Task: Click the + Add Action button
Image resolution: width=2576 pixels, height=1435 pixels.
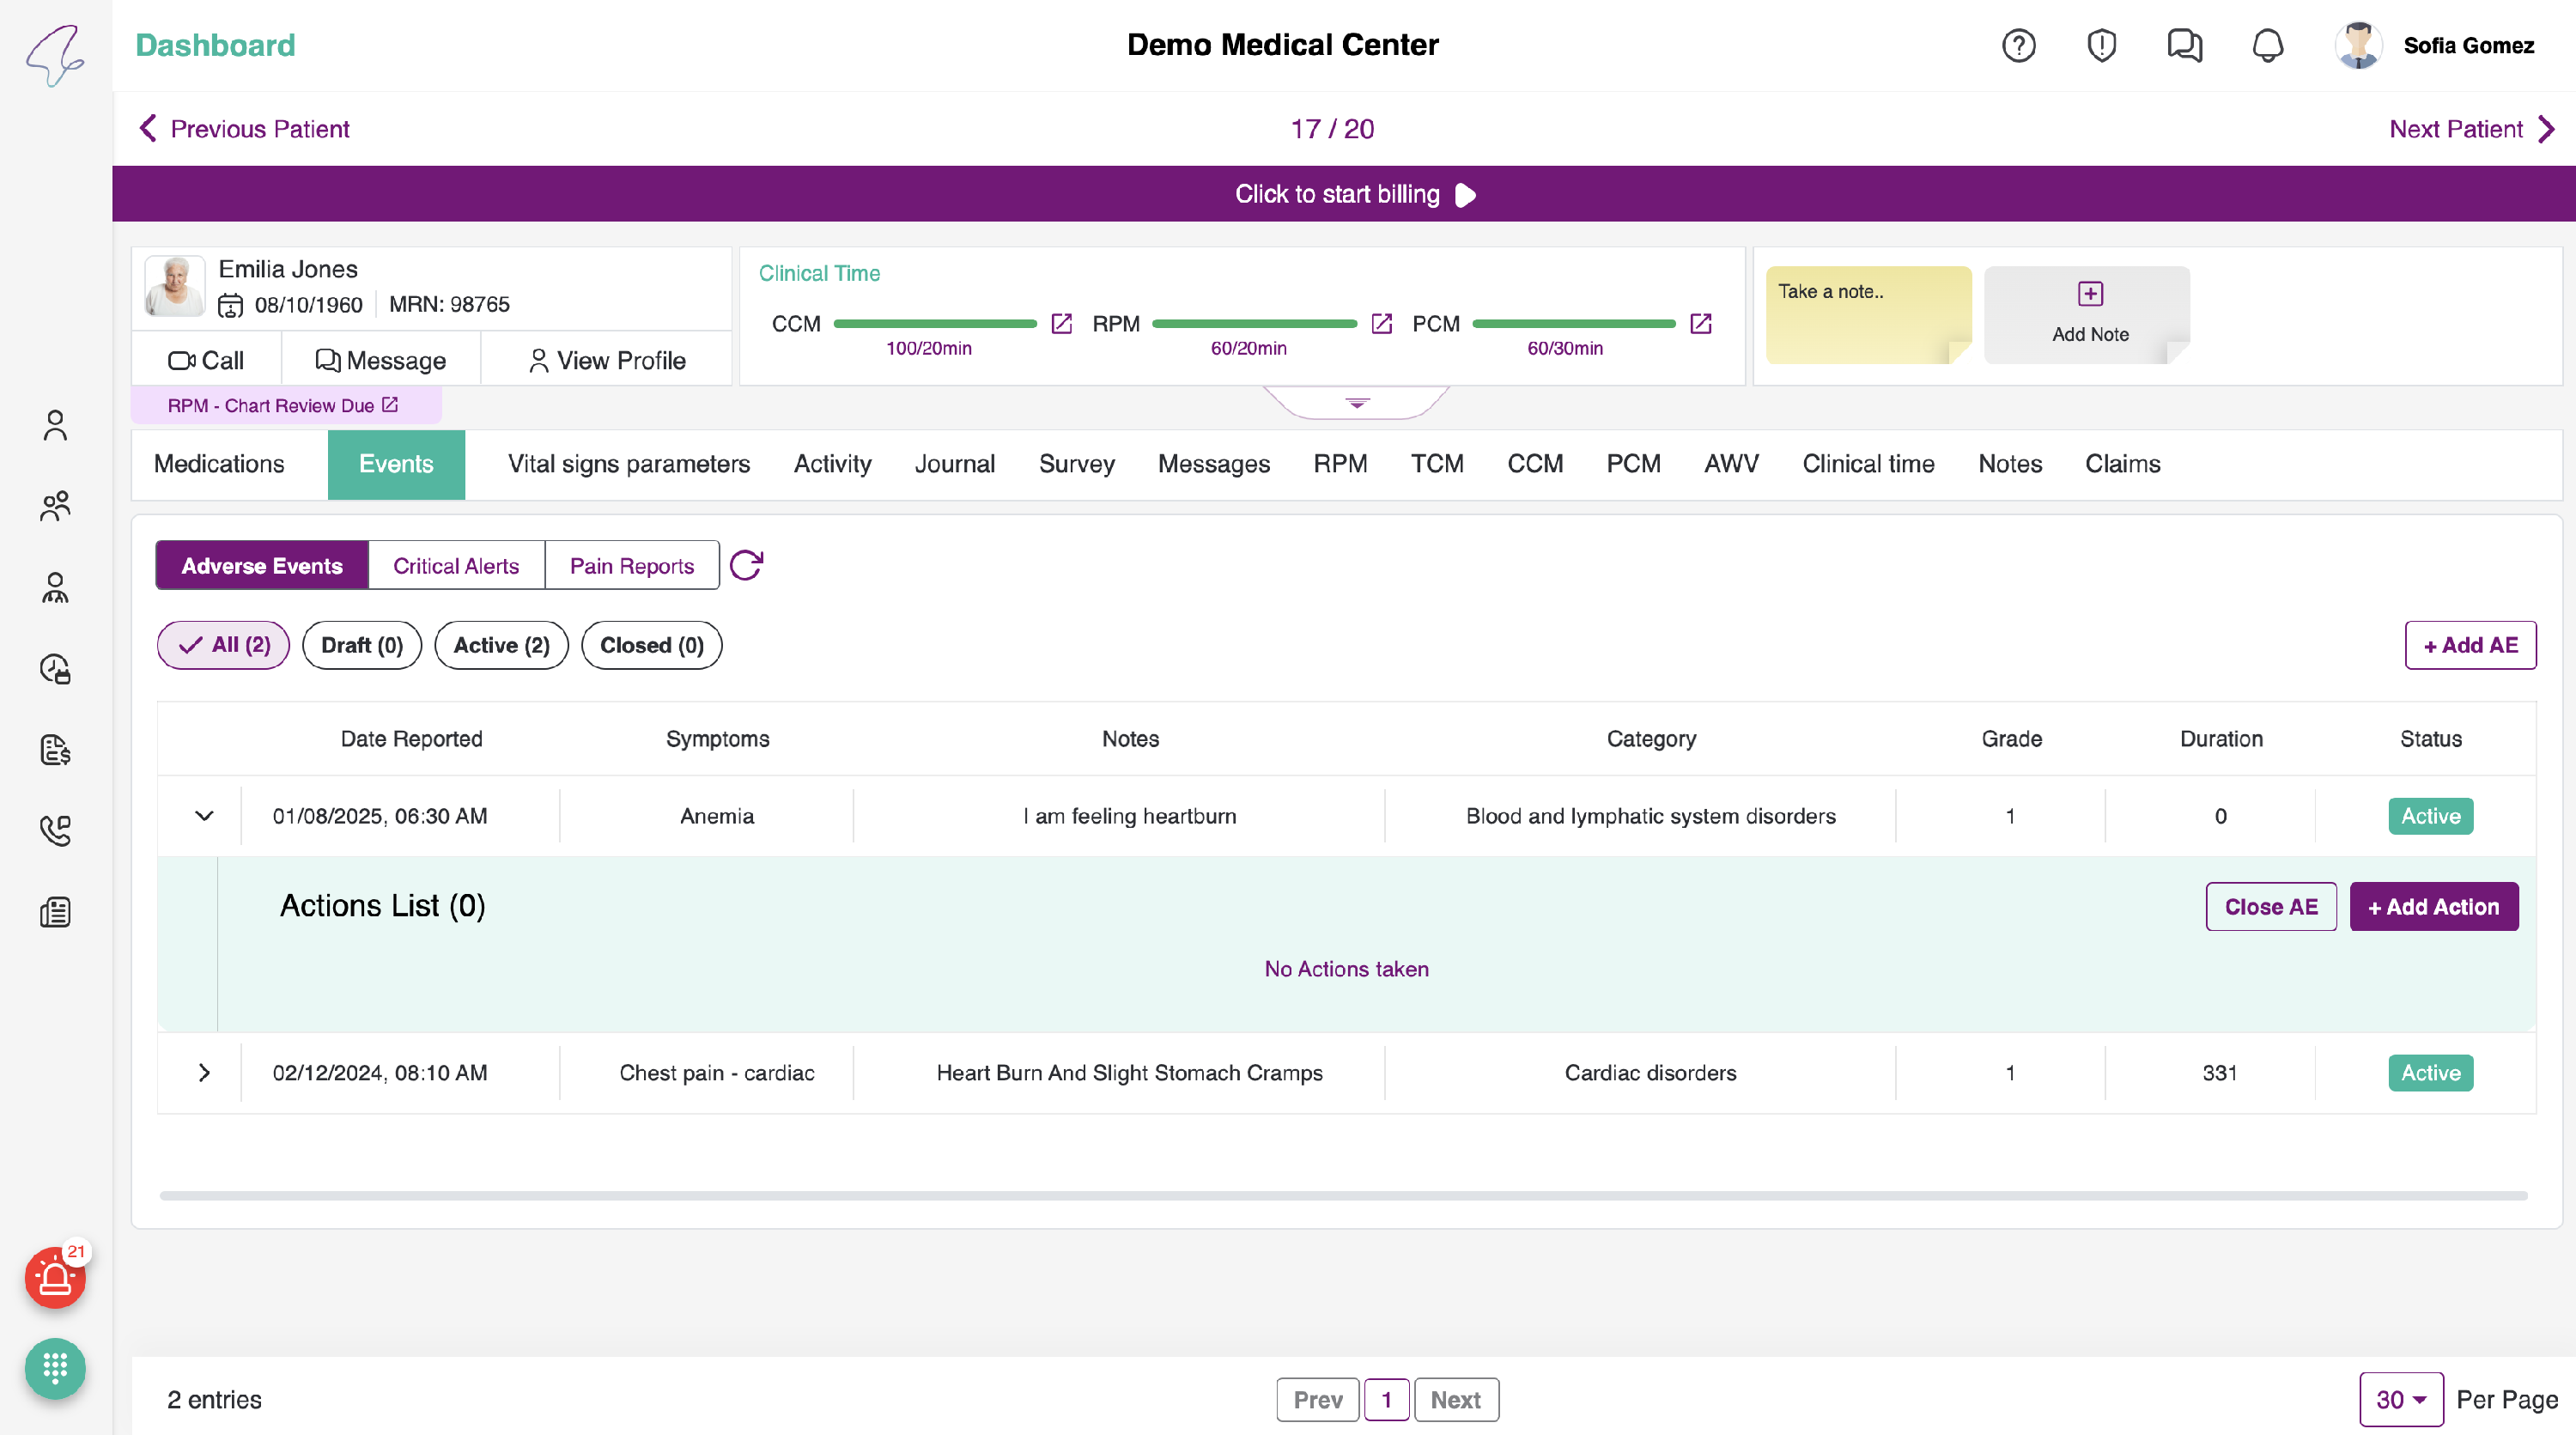Action: (x=2433, y=907)
